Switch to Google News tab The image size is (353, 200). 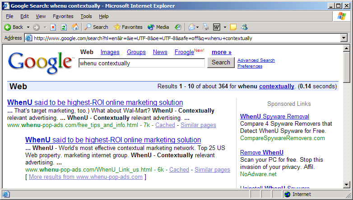(x=160, y=52)
